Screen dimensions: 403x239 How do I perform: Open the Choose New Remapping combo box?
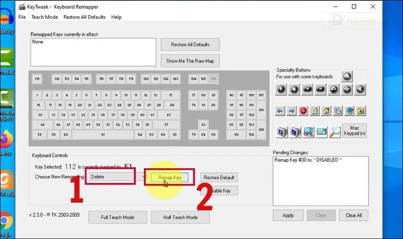click(118, 177)
